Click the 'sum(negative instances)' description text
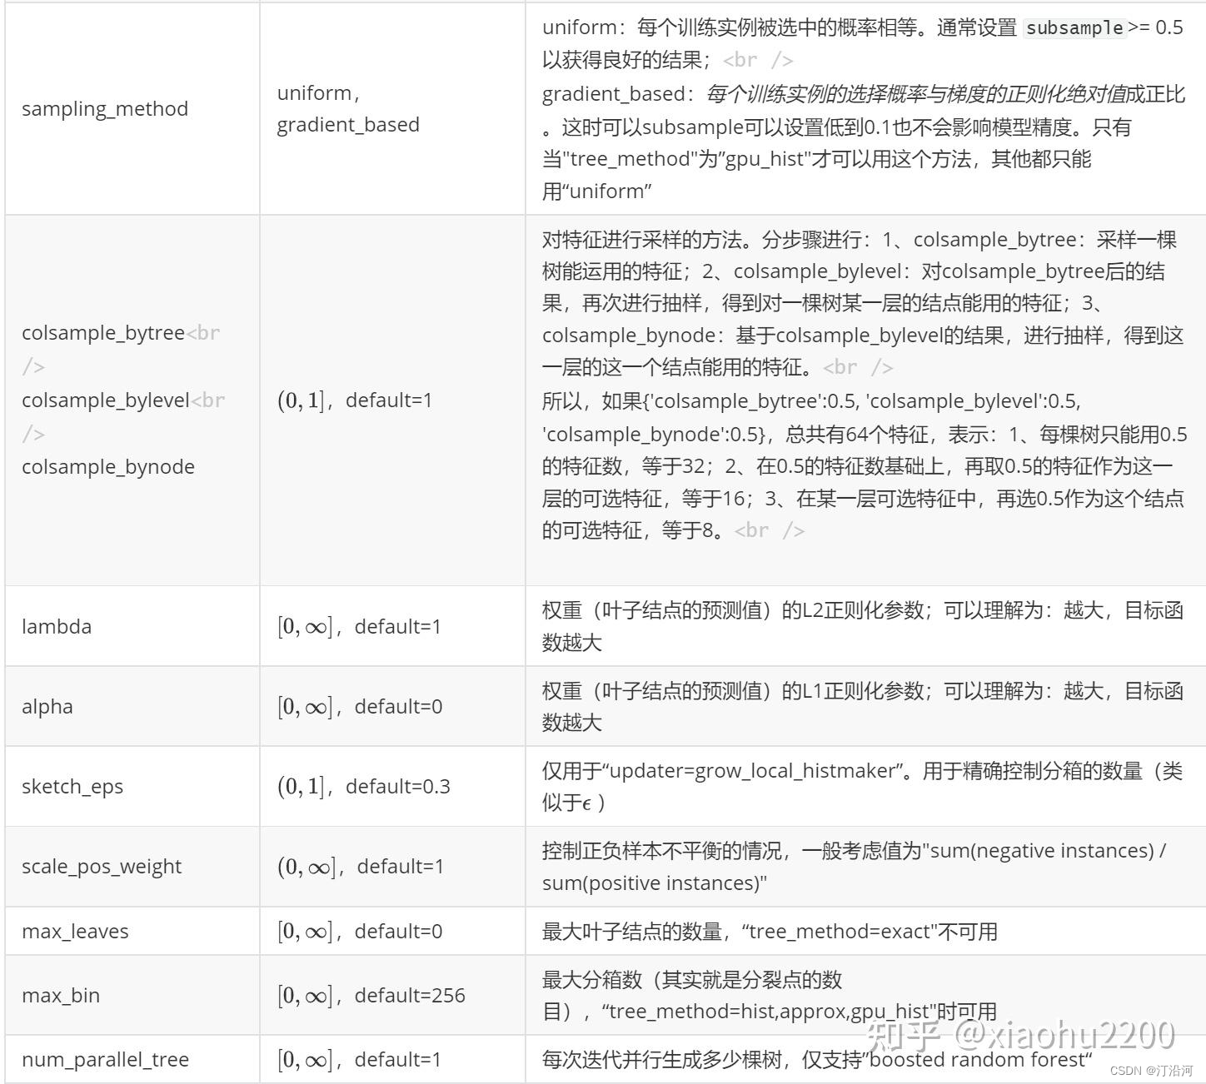The image size is (1206, 1084). pos(1042,851)
